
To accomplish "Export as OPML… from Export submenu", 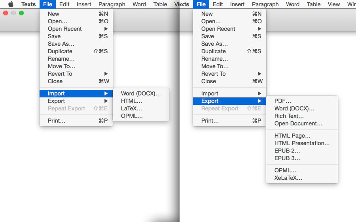I will [x=302, y=170].
